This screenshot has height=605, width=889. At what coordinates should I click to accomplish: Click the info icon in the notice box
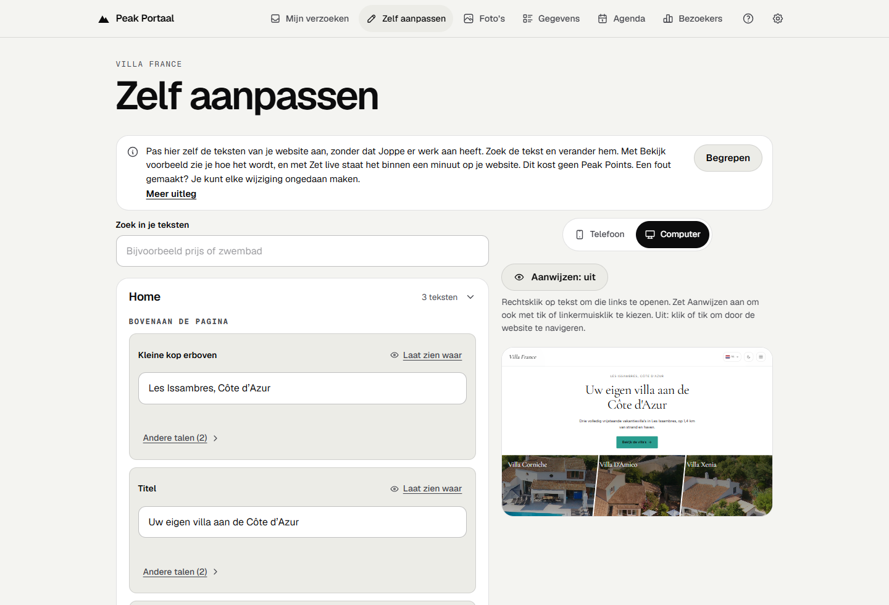133,152
